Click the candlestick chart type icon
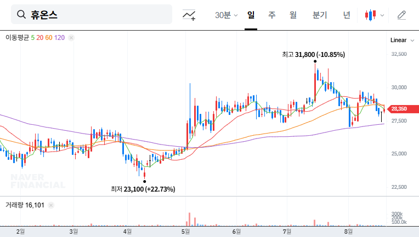This screenshot has height=237, width=419. click(x=371, y=15)
